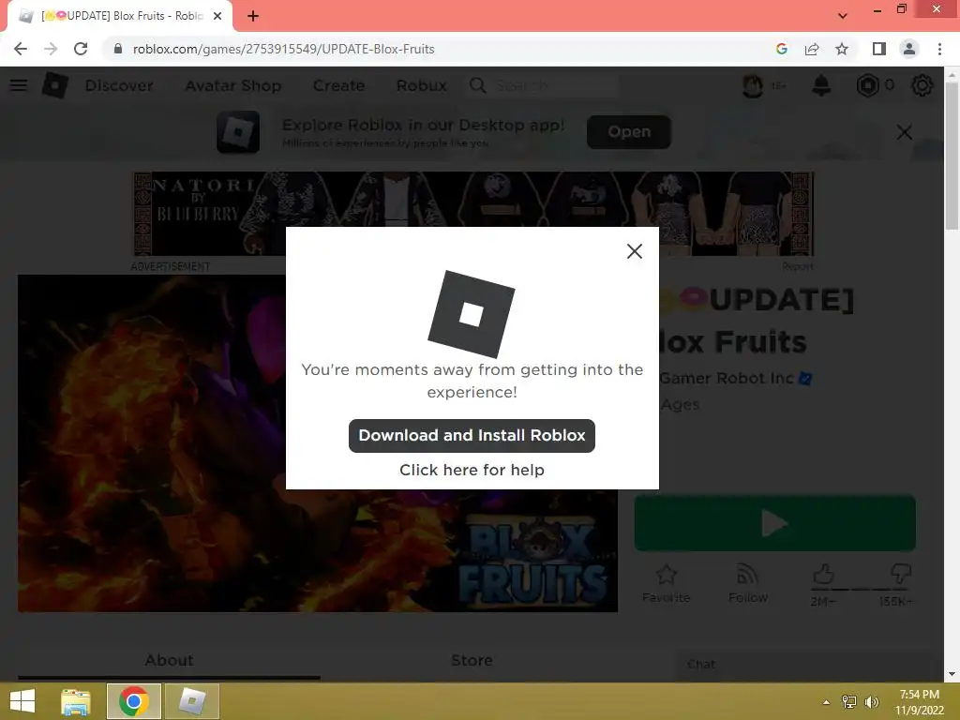The width and height of the screenshot is (960, 720).
Task: Expand the tab search dropdown arrow
Action: coord(843,16)
